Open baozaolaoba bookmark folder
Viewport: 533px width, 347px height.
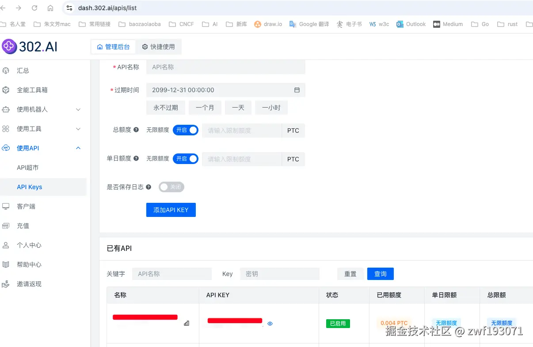point(140,24)
